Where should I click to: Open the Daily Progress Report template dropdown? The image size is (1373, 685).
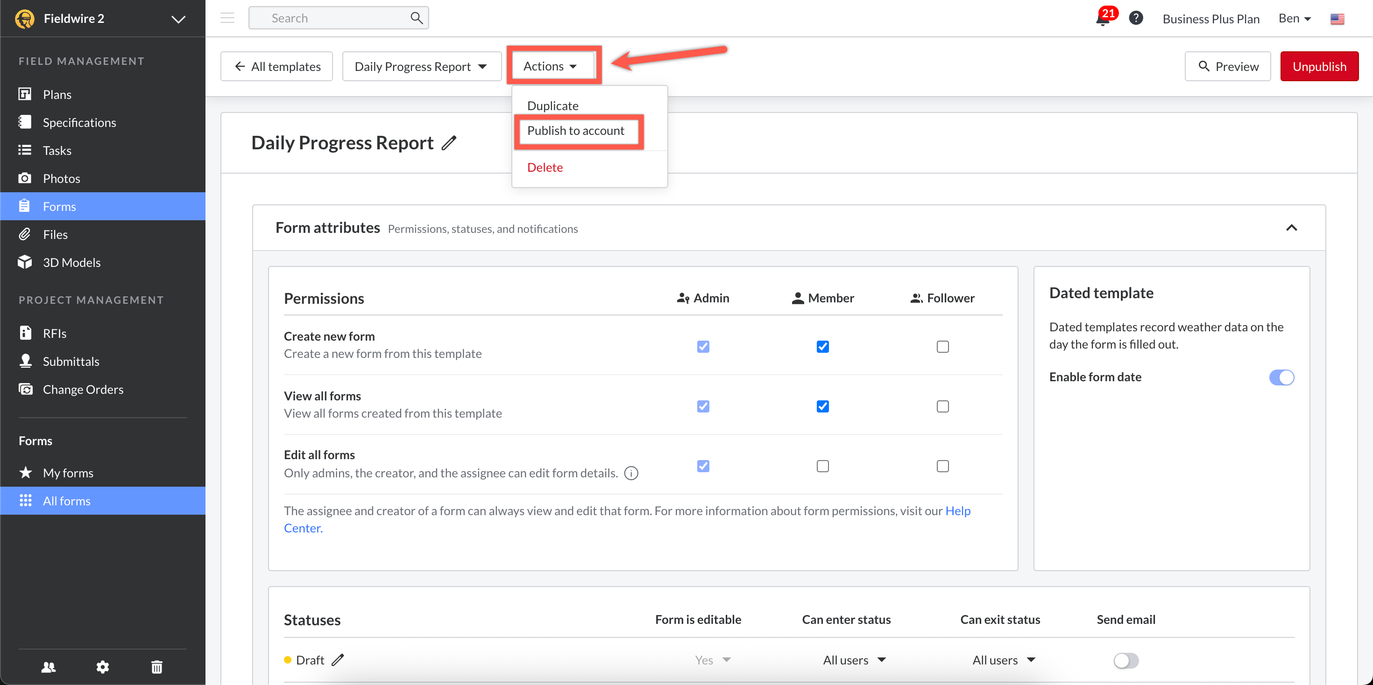(x=421, y=67)
